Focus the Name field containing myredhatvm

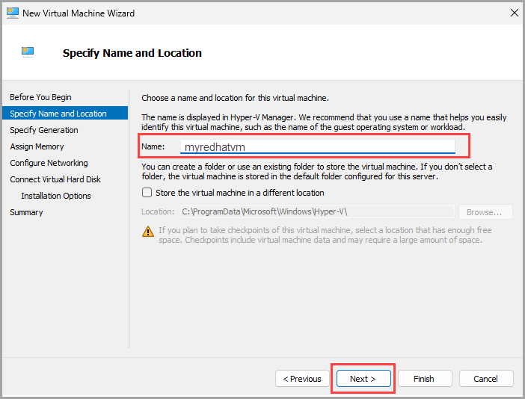(x=318, y=146)
